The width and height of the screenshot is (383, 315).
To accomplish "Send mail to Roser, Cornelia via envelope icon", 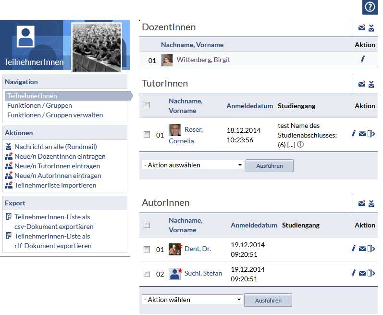I will 362,134.
